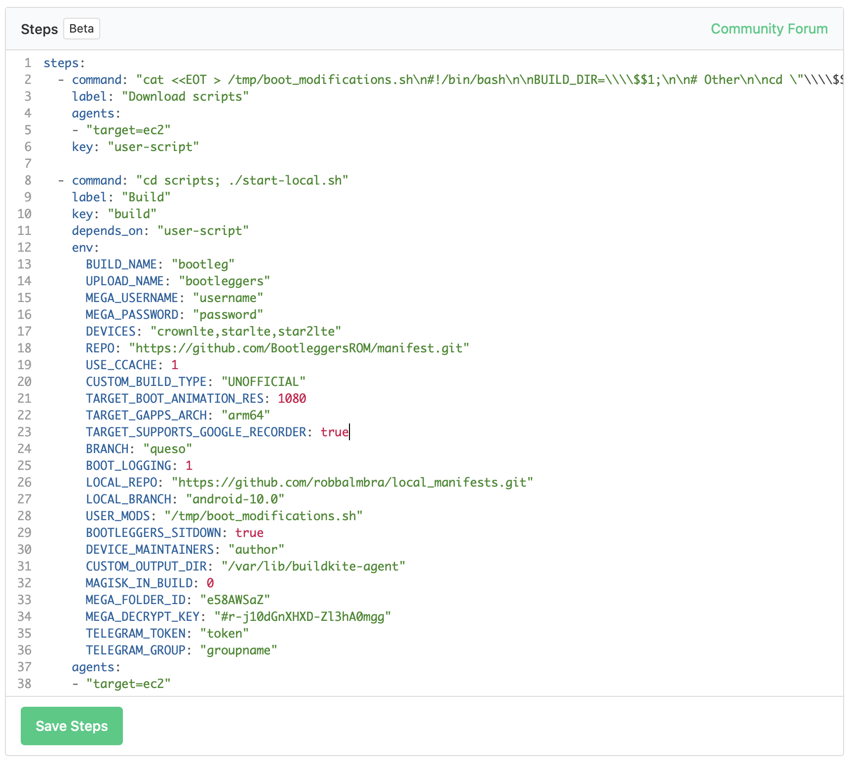Screen dimensions: 850x763
Task: Click the MAGISK_IN_BUILD value 0
Action: 210,583
